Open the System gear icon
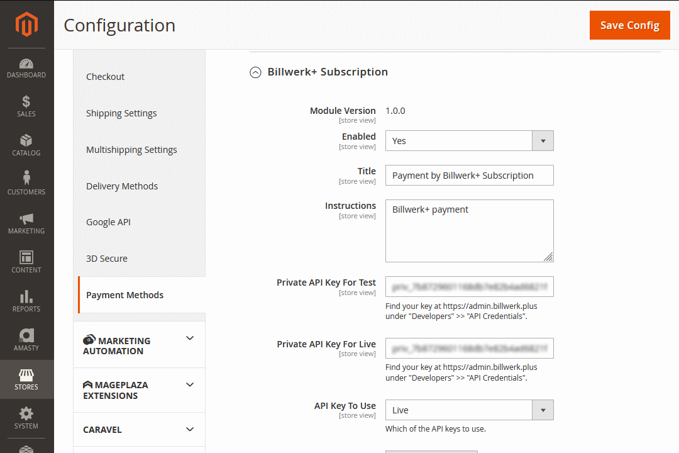The width and height of the screenshot is (679, 453). 26,413
